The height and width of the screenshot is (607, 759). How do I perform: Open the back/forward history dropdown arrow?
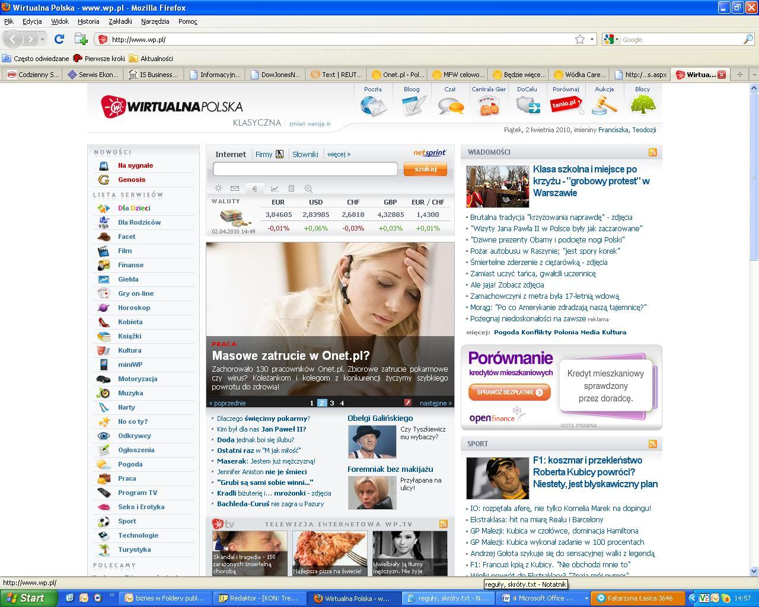[x=42, y=40]
